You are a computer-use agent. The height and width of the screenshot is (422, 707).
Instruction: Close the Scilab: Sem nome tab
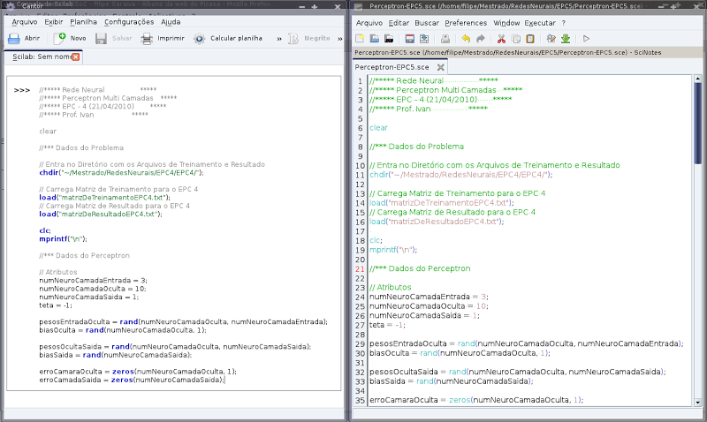point(76,57)
